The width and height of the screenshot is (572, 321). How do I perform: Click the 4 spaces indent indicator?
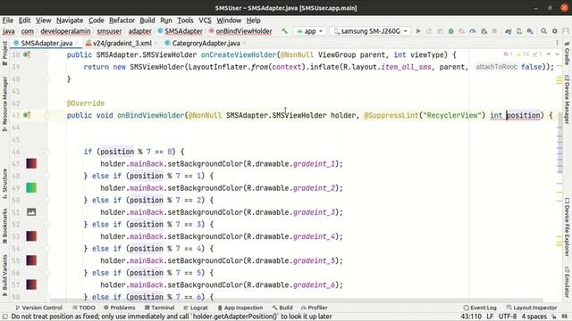534,317
